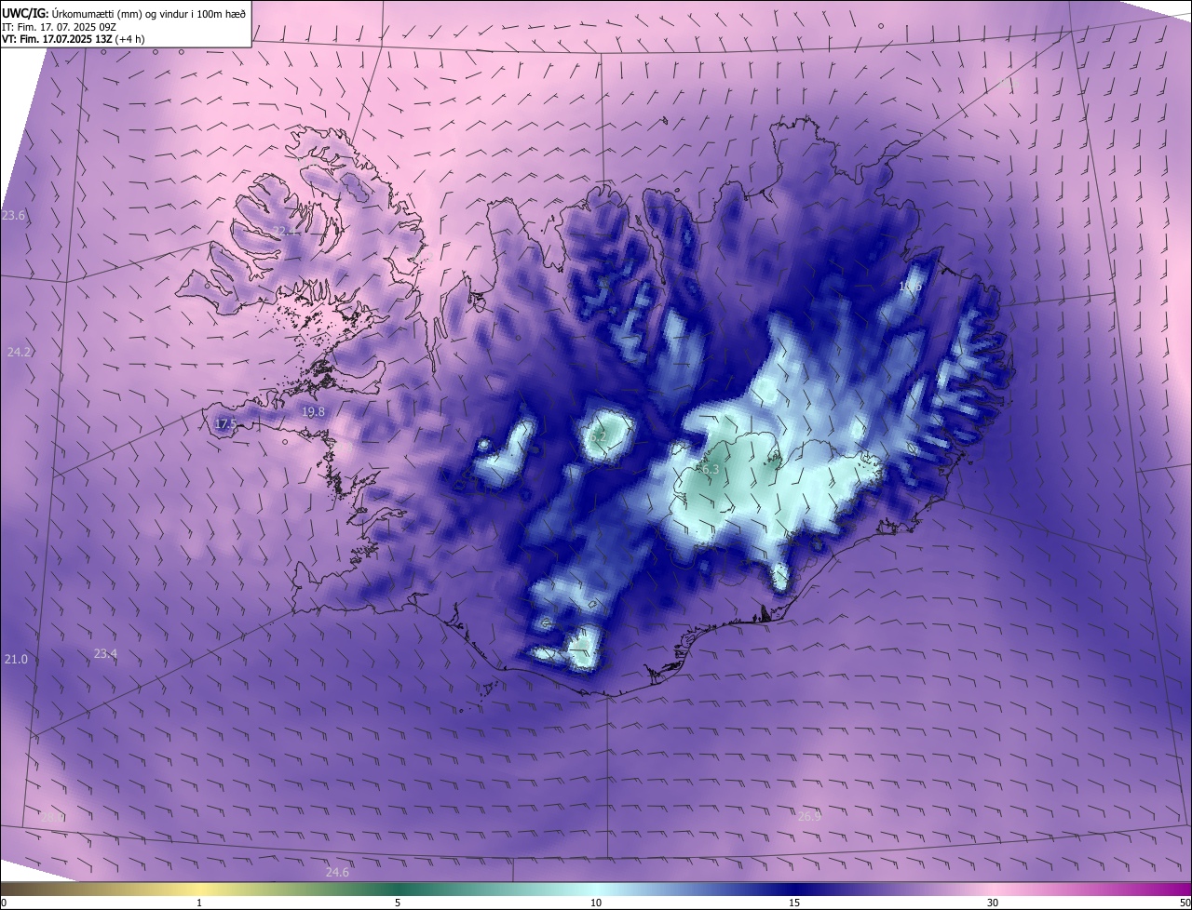Click the 15 tick on the color scale

[x=794, y=903]
